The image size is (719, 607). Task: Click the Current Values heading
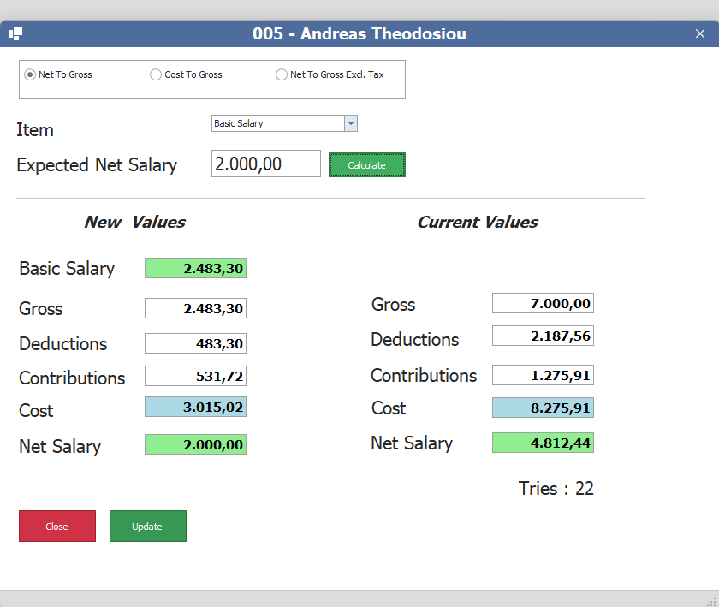click(x=478, y=222)
